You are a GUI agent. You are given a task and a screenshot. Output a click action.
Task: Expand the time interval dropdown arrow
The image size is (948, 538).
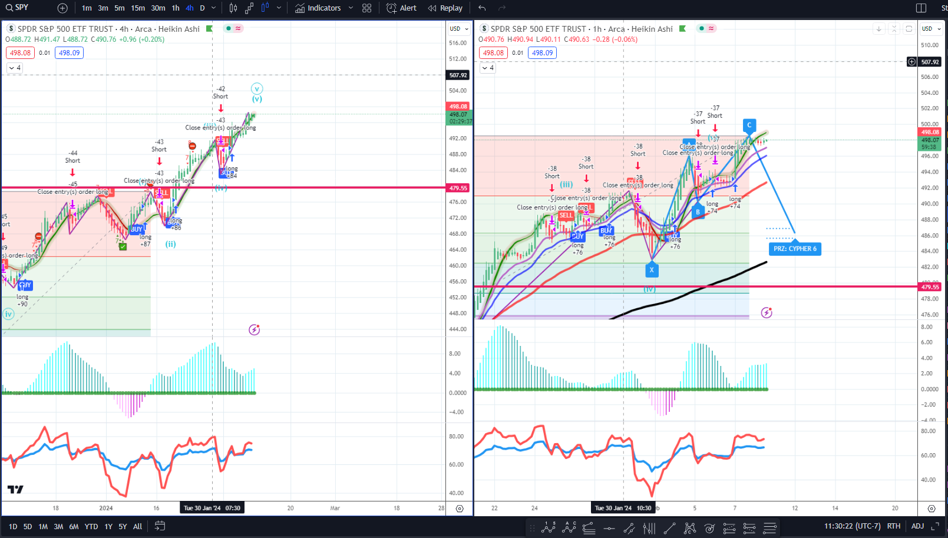click(214, 8)
